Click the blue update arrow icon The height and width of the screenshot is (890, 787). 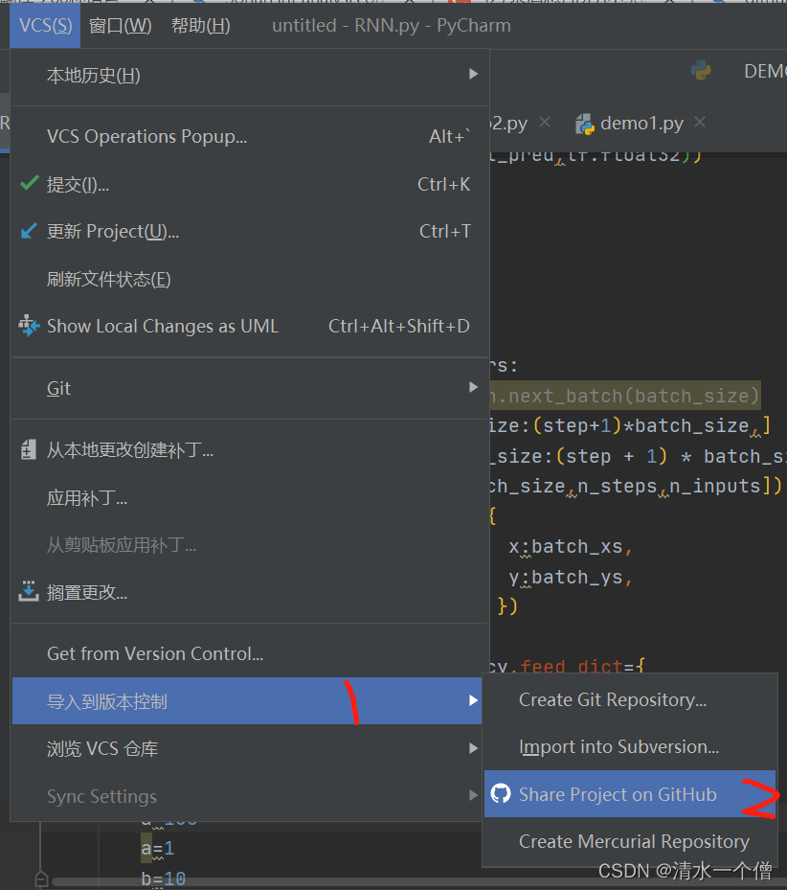[29, 231]
